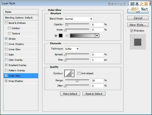Open the gradient picker dropdown arrow

(x=97, y=36)
